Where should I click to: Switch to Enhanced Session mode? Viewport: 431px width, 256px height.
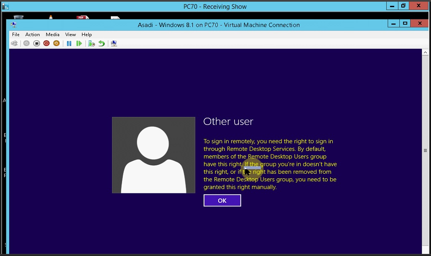113,43
